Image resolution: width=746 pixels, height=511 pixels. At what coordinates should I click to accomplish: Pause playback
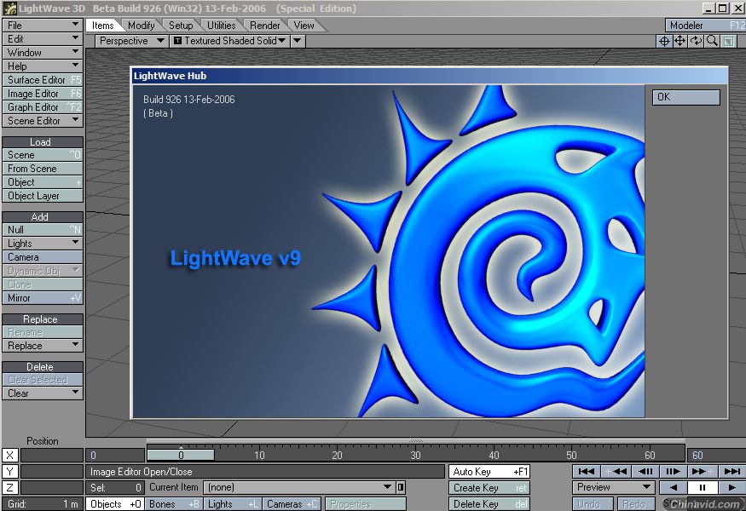tap(702, 487)
